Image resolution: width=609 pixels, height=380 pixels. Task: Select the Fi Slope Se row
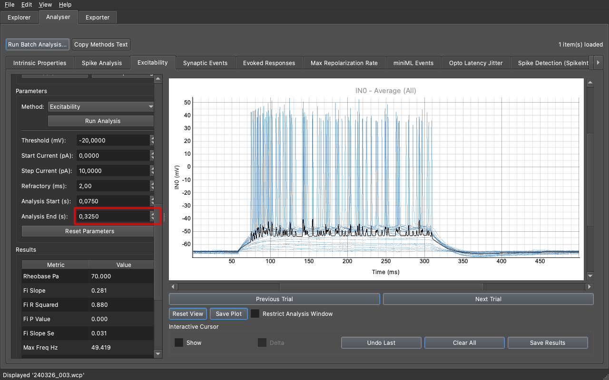(x=88, y=333)
